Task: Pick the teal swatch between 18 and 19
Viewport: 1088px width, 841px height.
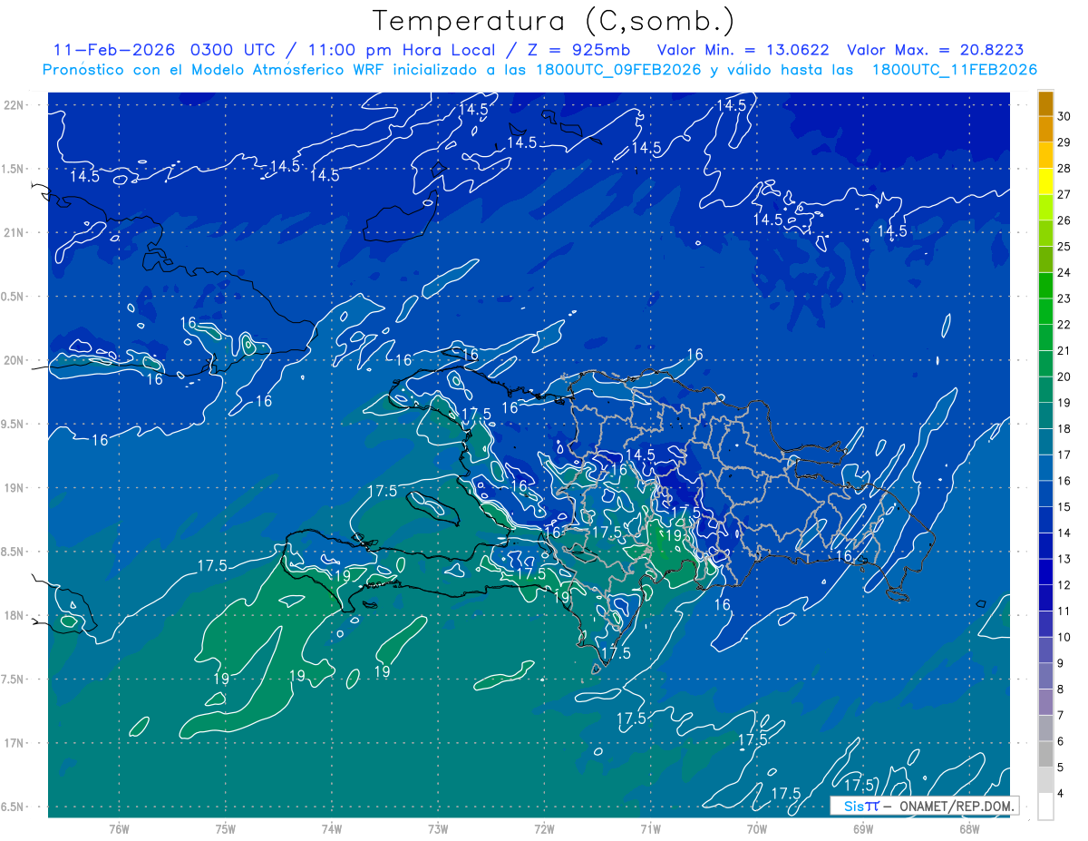Action: (x=1045, y=416)
